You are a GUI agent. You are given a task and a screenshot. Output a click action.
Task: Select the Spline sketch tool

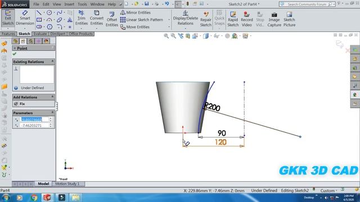click(x=59, y=12)
